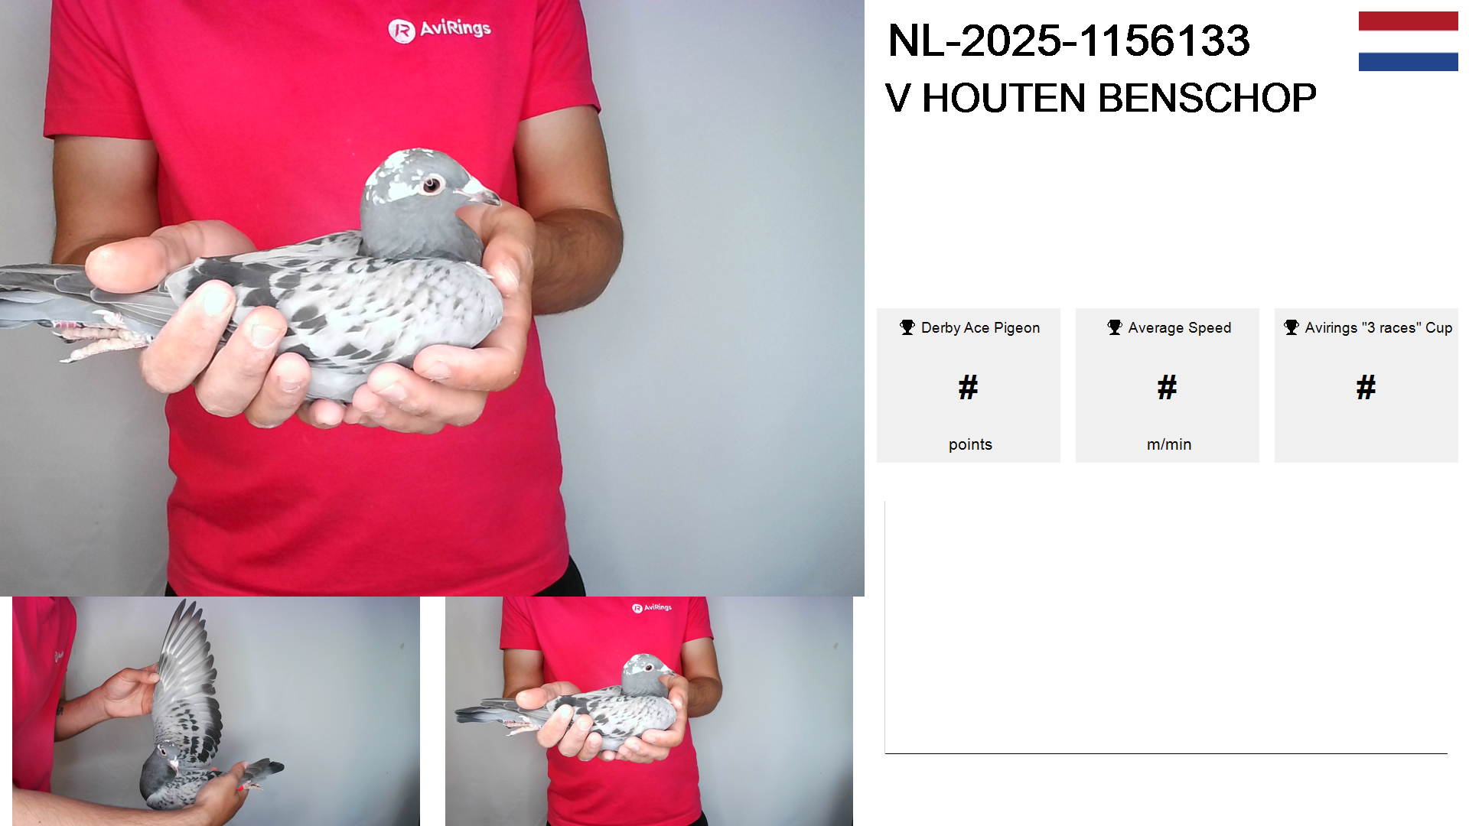Click the small AviRings logo in the bottom thumbnail
Screen dimensions: 1469x826
click(652, 608)
